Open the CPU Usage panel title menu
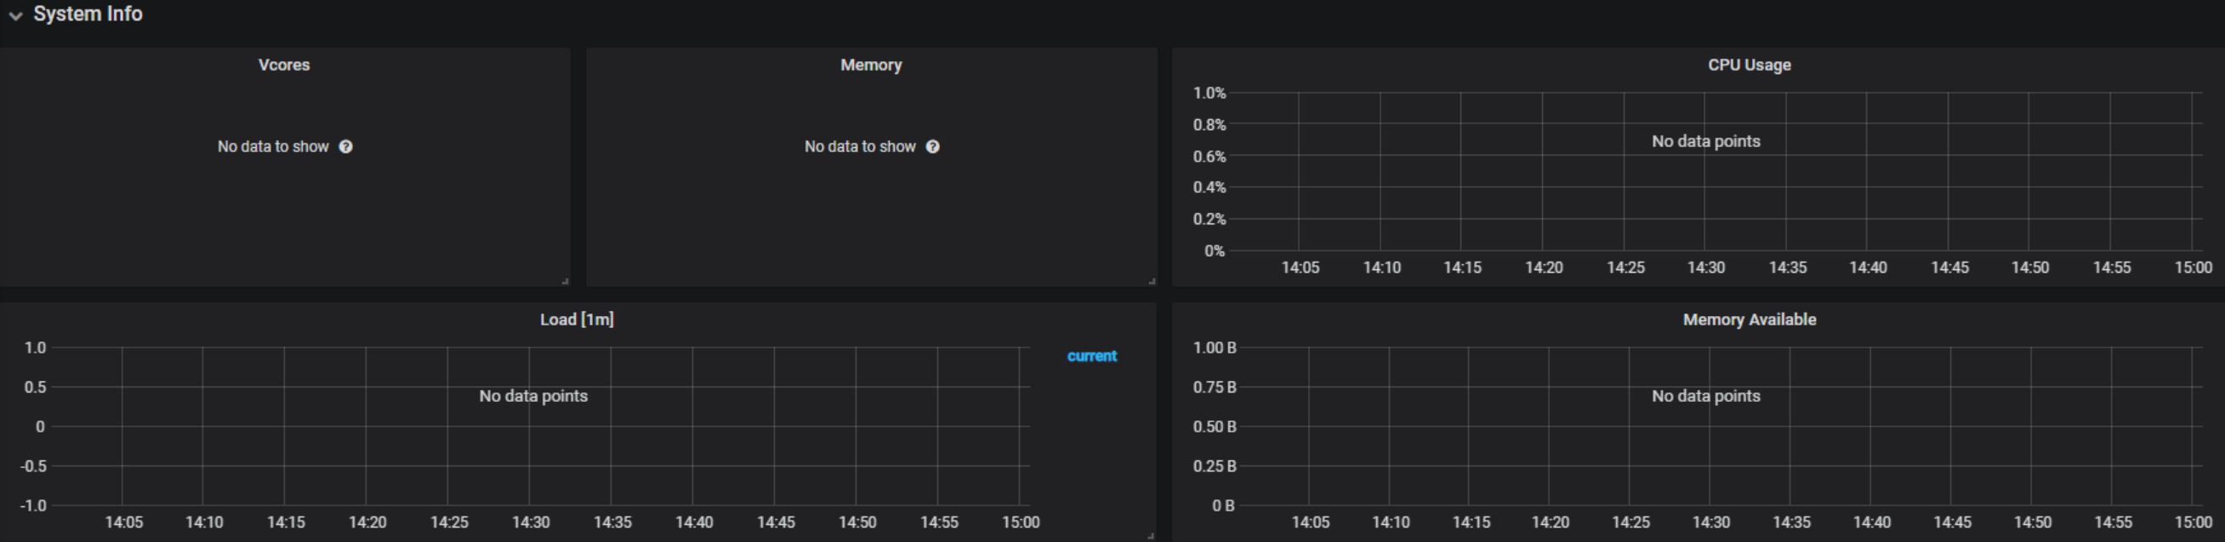This screenshot has width=2225, height=542. point(1749,65)
